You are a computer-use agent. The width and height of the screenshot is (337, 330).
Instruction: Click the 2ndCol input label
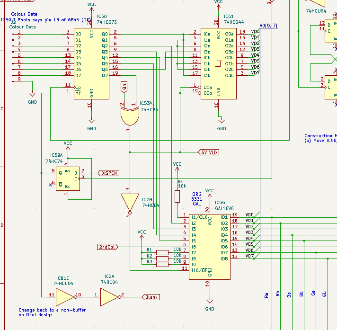107,247
